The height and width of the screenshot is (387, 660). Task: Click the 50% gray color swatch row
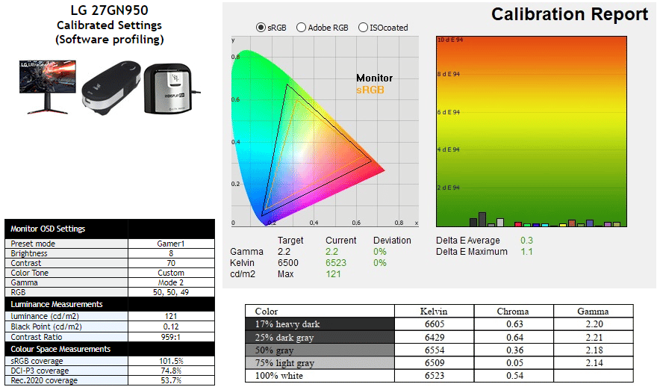point(321,350)
